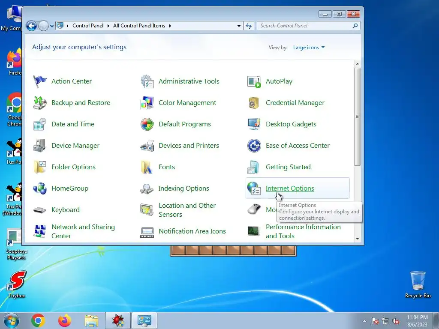Screen dimensions: 439x329
Task: Open Windows Explorer from the taskbar
Action: 92,321
